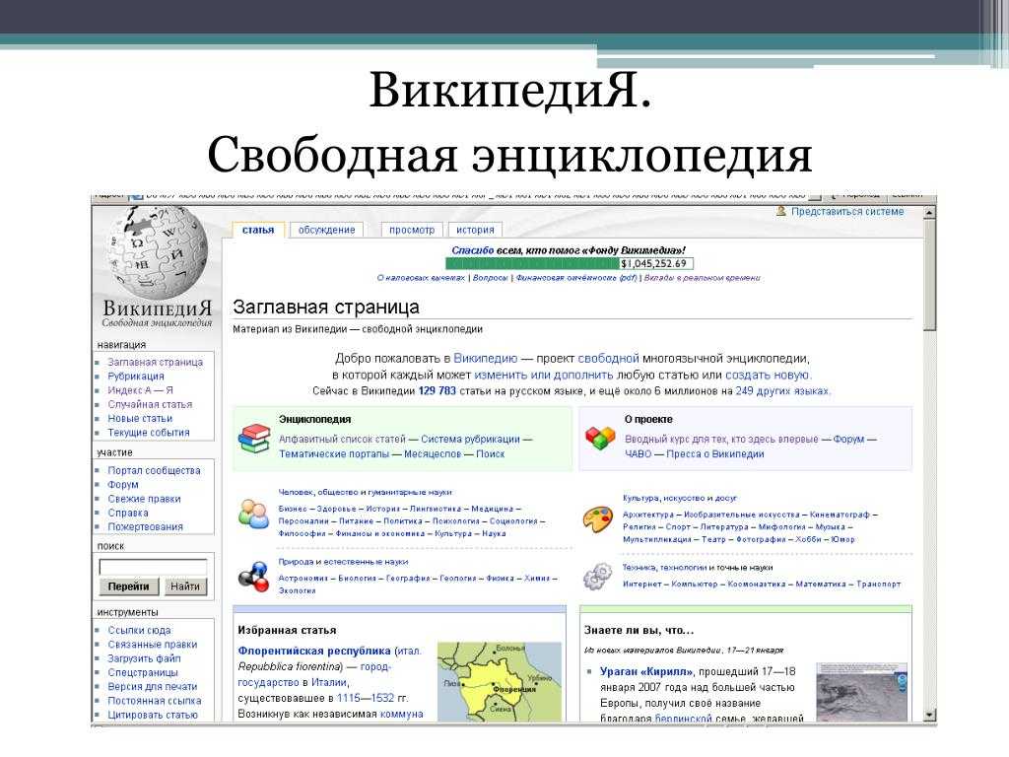Open 'Природа и естественные науки' heading link
The height and width of the screenshot is (757, 1009).
[x=343, y=562]
